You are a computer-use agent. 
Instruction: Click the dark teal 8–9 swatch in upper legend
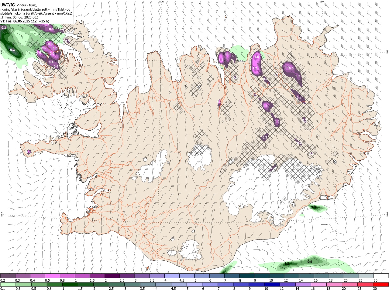pos(246,276)
